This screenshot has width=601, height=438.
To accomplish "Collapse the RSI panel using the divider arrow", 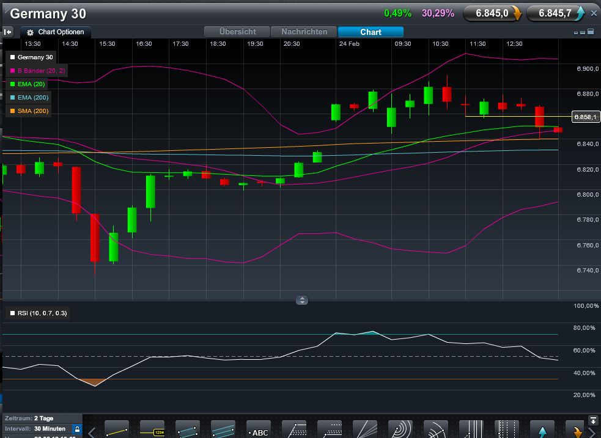I will [302, 300].
